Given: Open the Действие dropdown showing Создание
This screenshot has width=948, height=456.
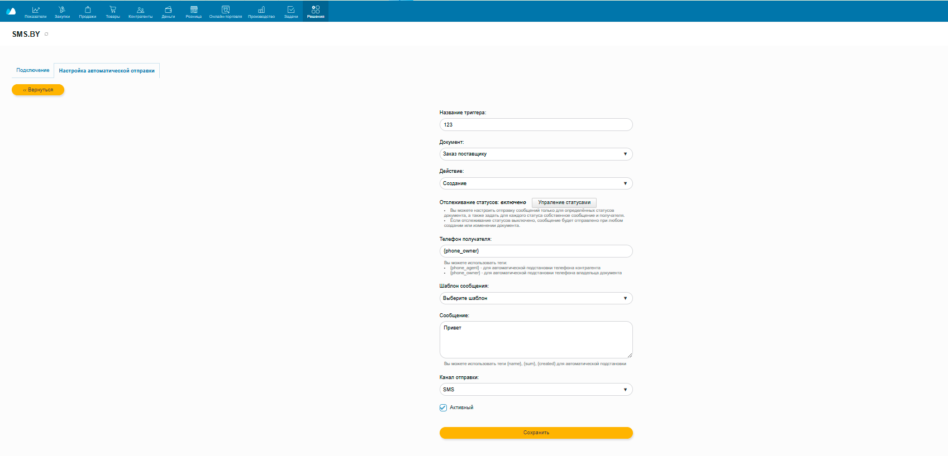Looking at the screenshot, I should 536,183.
